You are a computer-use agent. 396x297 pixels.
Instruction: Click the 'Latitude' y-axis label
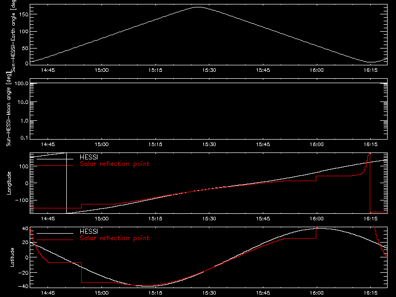12,257
